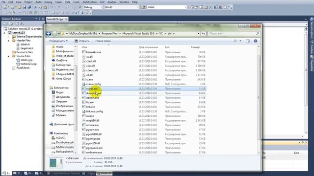Collapse the Header Files folder

pos(8,41)
